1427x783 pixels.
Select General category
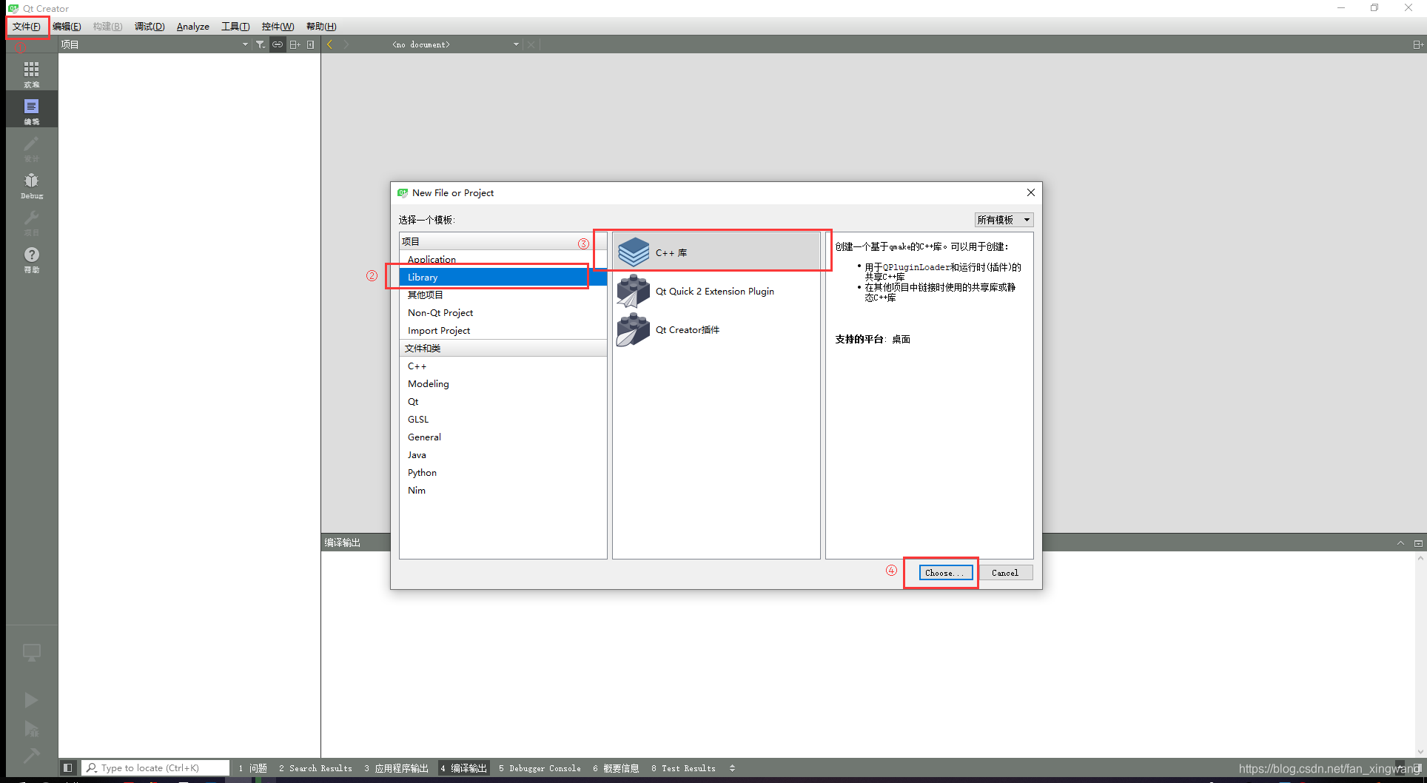(x=503, y=437)
